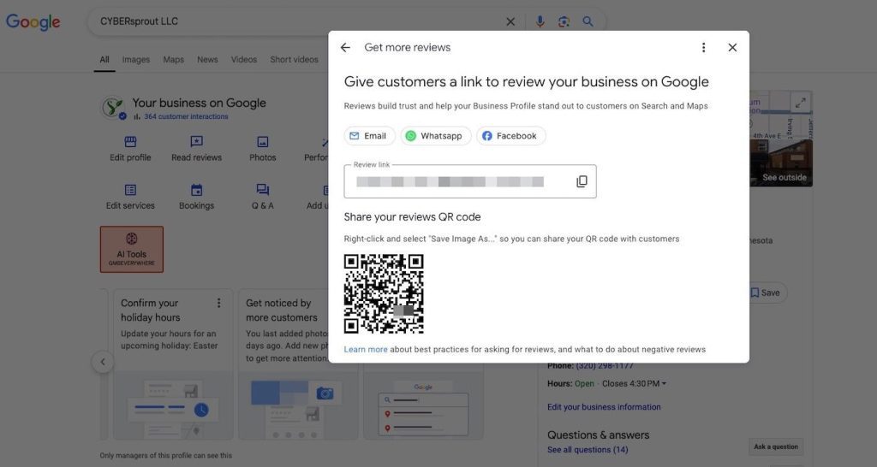This screenshot has width=877, height=467.
Task: Click the Ask a question button
Action: 776,446
